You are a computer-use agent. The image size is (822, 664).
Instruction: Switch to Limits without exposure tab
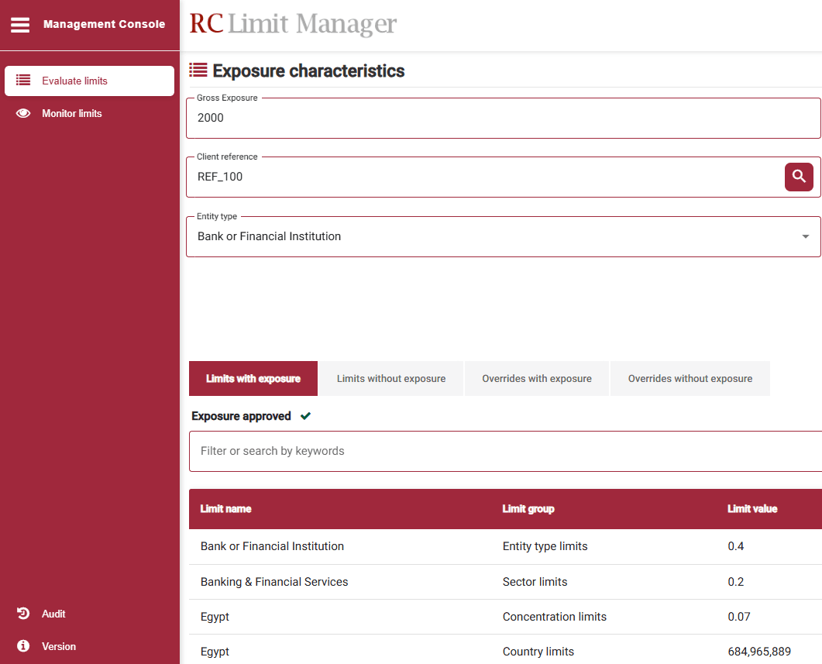(x=391, y=378)
